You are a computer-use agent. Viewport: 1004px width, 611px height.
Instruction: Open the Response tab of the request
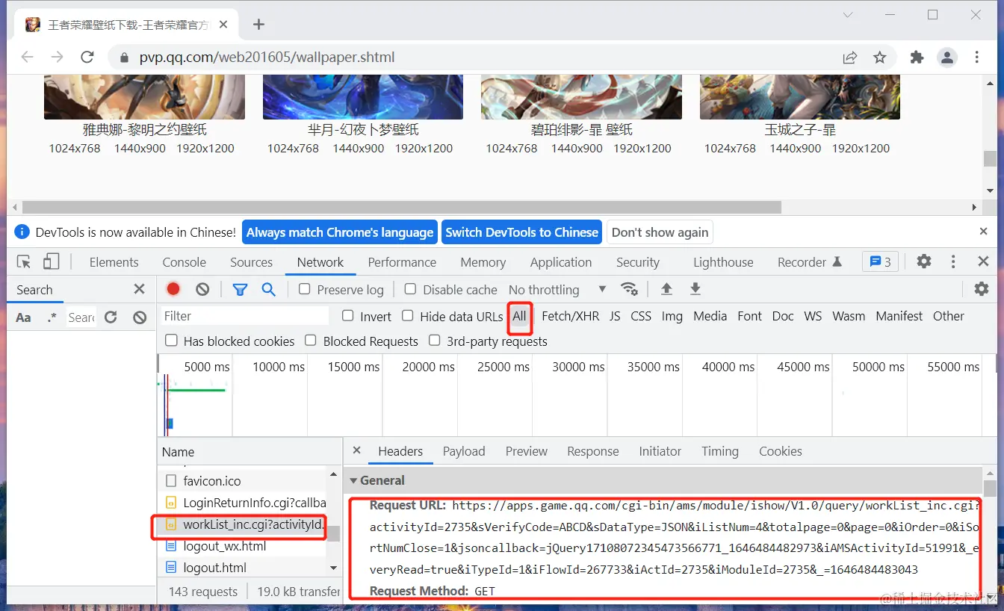coord(593,451)
